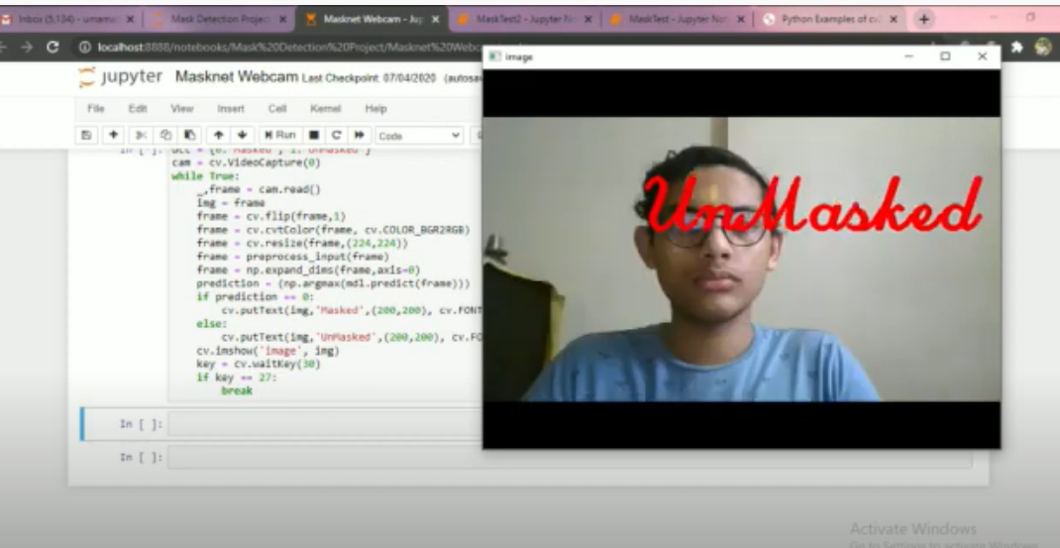Close the OpenCV image window
This screenshot has height=548, width=1060.
click(x=983, y=56)
